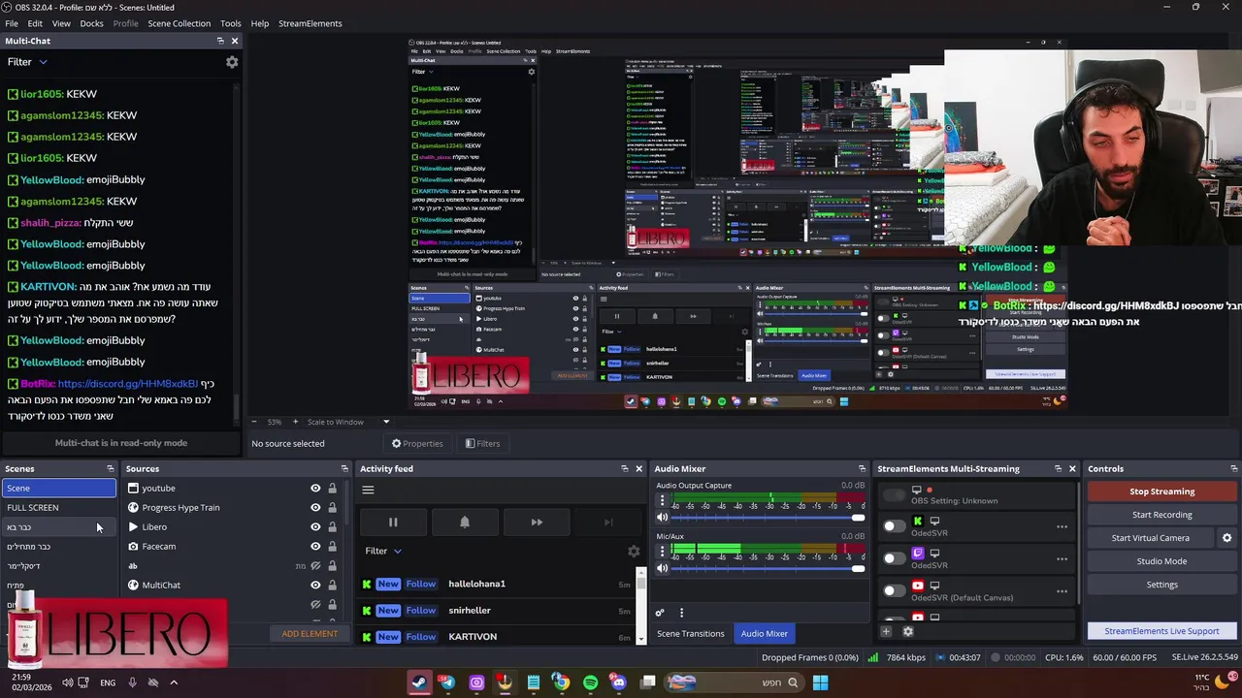The width and height of the screenshot is (1242, 698).
Task: Close the Multi-Chat dock
Action: click(234, 41)
